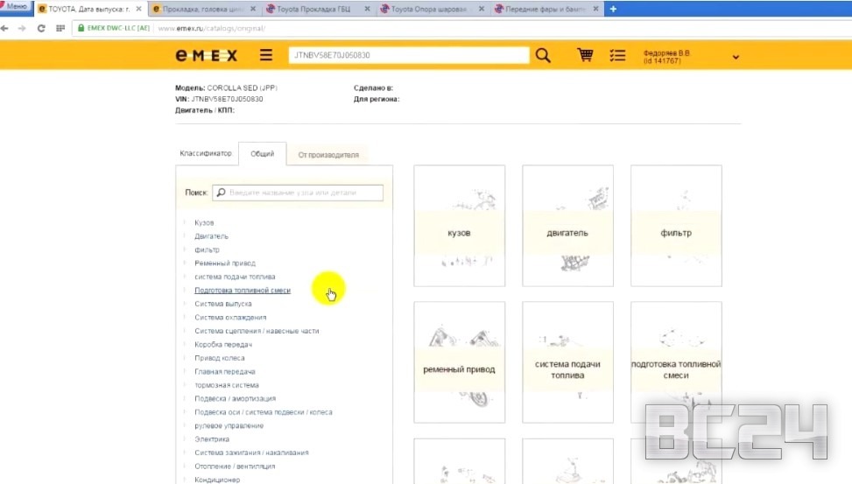This screenshot has height=484, width=852.
Task: Open the hamburger menu next to EMEX logo
Action: pos(266,55)
